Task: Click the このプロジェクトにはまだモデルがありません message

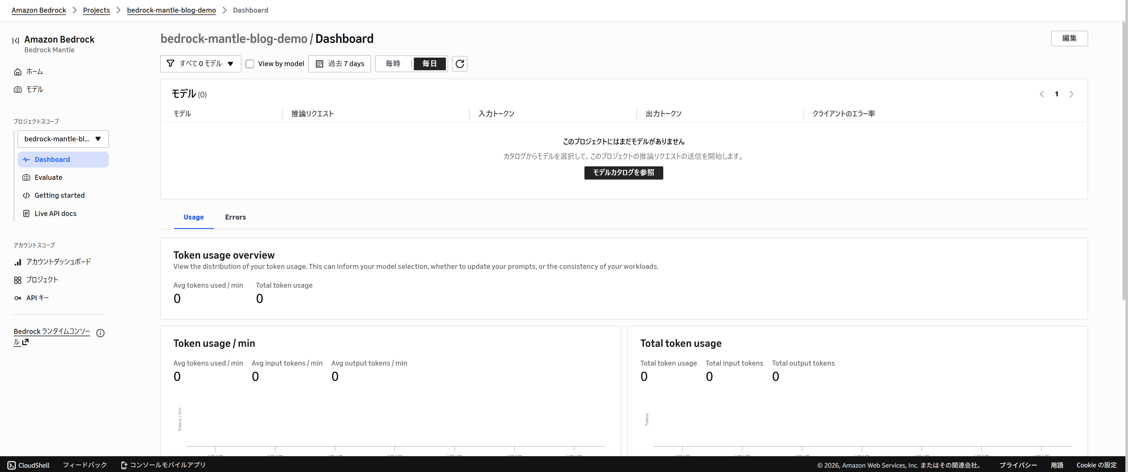Action: point(624,141)
